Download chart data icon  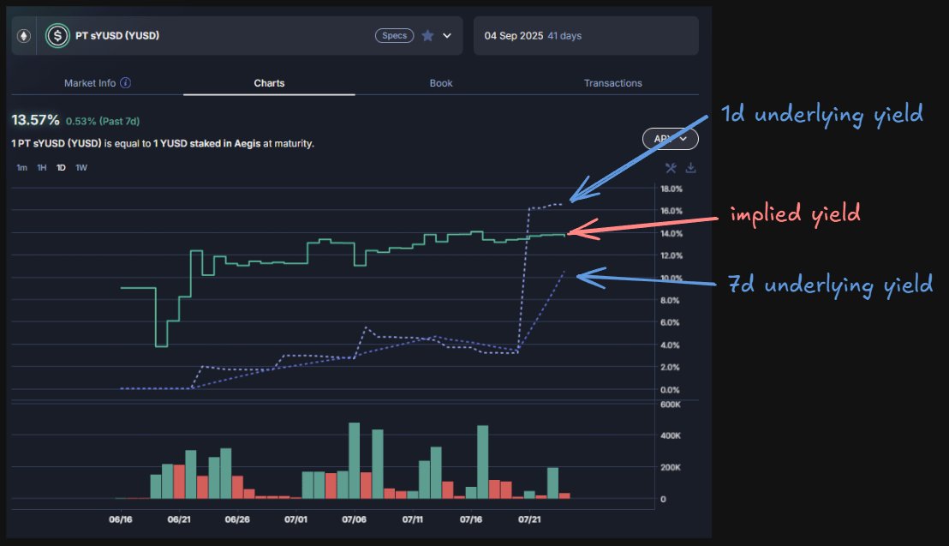690,168
